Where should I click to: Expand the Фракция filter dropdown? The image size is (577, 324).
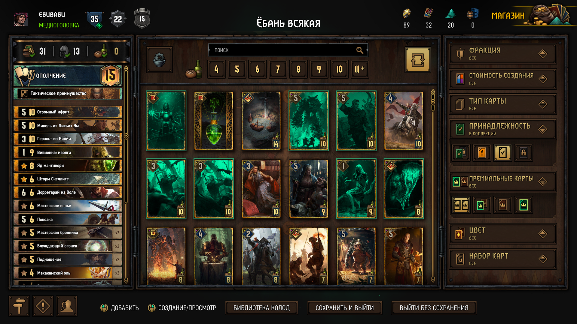[x=502, y=54]
